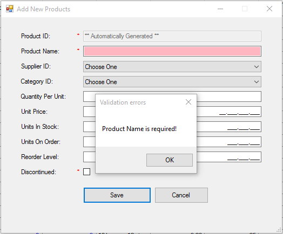Click the Category ID Choose One text

pyautogui.click(x=101, y=82)
